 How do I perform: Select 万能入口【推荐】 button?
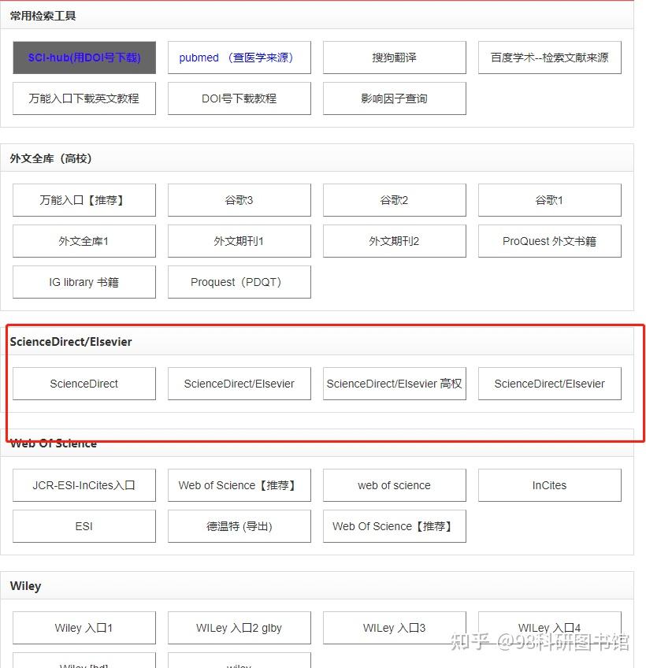(84, 200)
